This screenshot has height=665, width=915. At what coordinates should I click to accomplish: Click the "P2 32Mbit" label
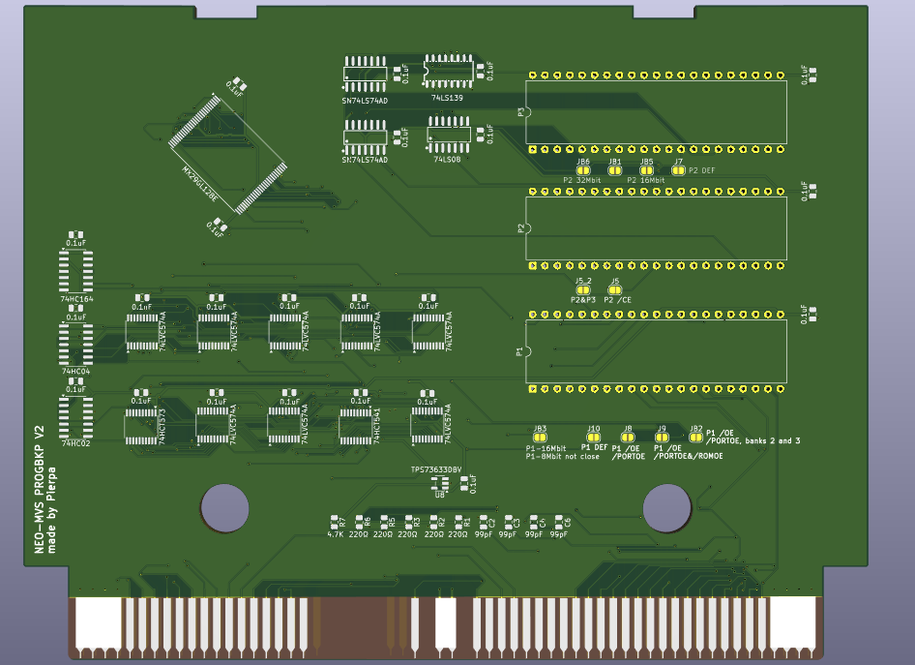582,180
